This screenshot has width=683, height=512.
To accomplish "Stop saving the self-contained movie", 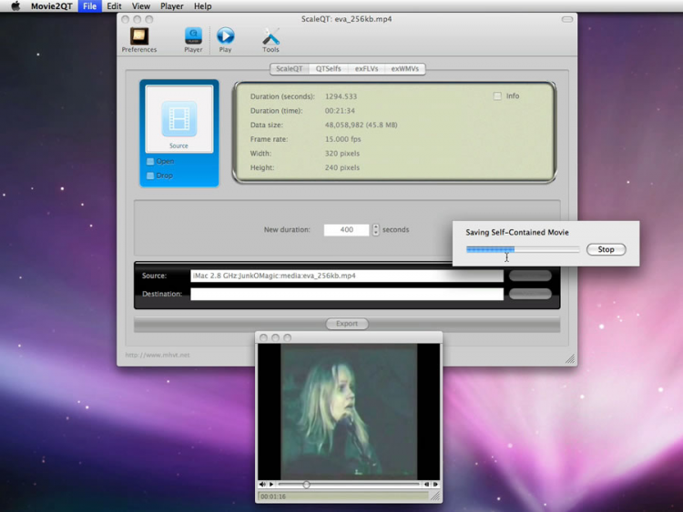I will pyautogui.click(x=606, y=249).
